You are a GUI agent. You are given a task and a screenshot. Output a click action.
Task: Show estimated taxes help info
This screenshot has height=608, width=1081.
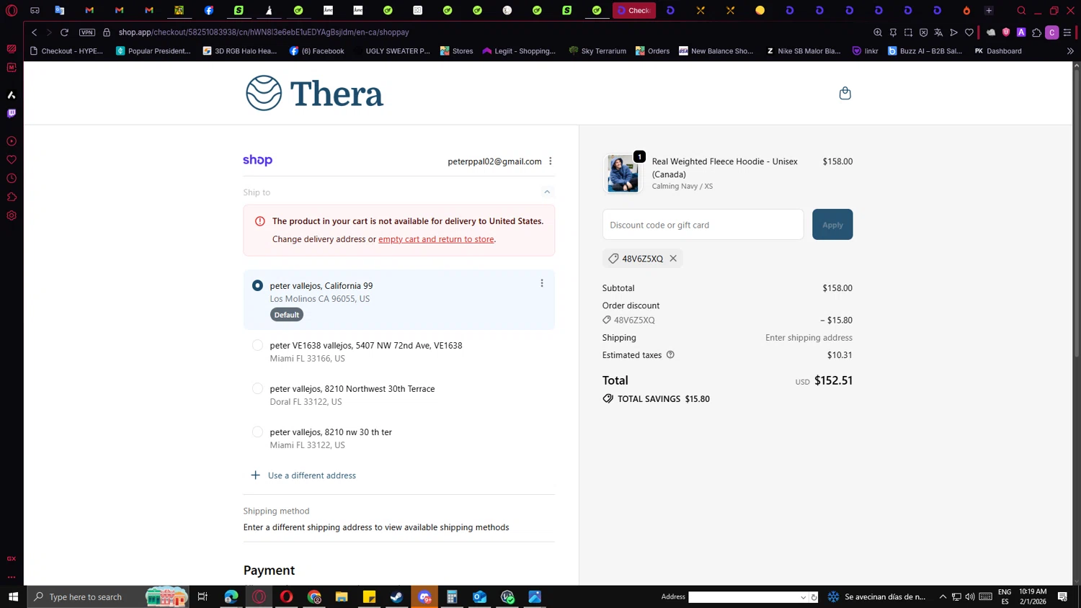tap(670, 355)
